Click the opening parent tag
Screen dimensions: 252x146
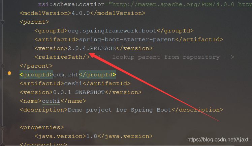pyautogui.click(x=34, y=22)
